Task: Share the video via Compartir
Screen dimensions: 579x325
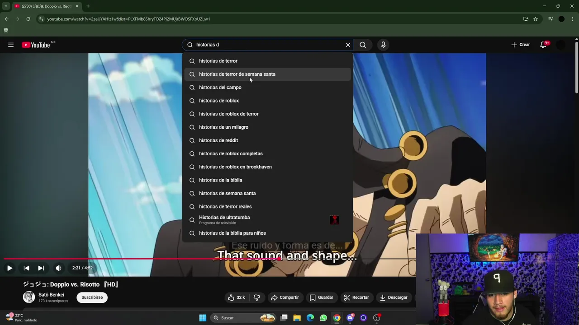Action: click(x=285, y=297)
